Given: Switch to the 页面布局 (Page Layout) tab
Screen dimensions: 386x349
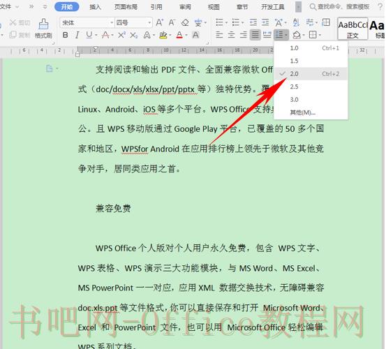Looking at the screenshot, I should [x=126, y=7].
